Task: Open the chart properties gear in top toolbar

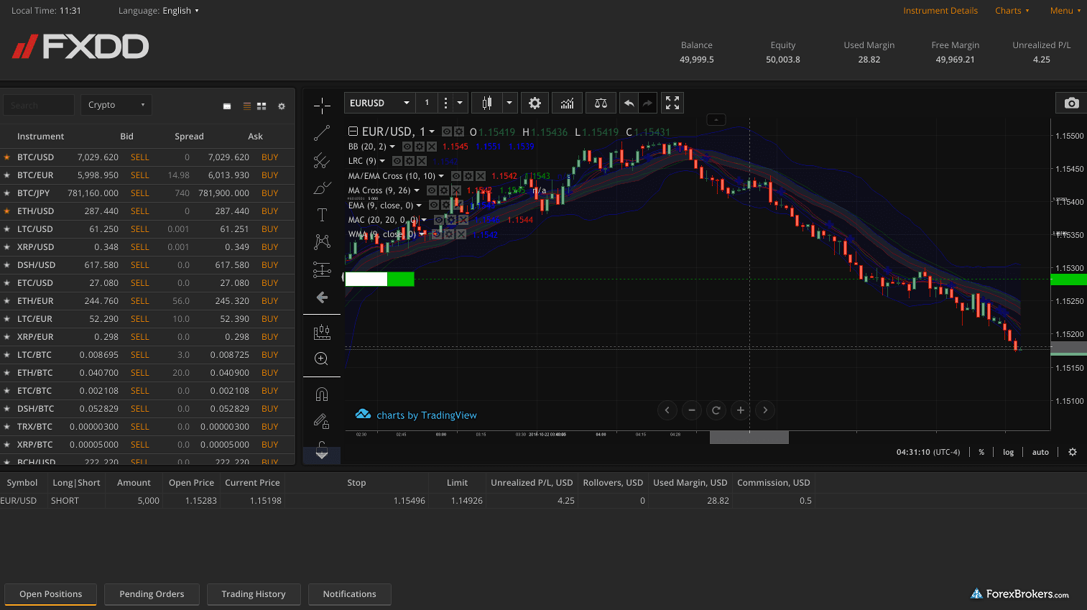Action: click(x=535, y=103)
